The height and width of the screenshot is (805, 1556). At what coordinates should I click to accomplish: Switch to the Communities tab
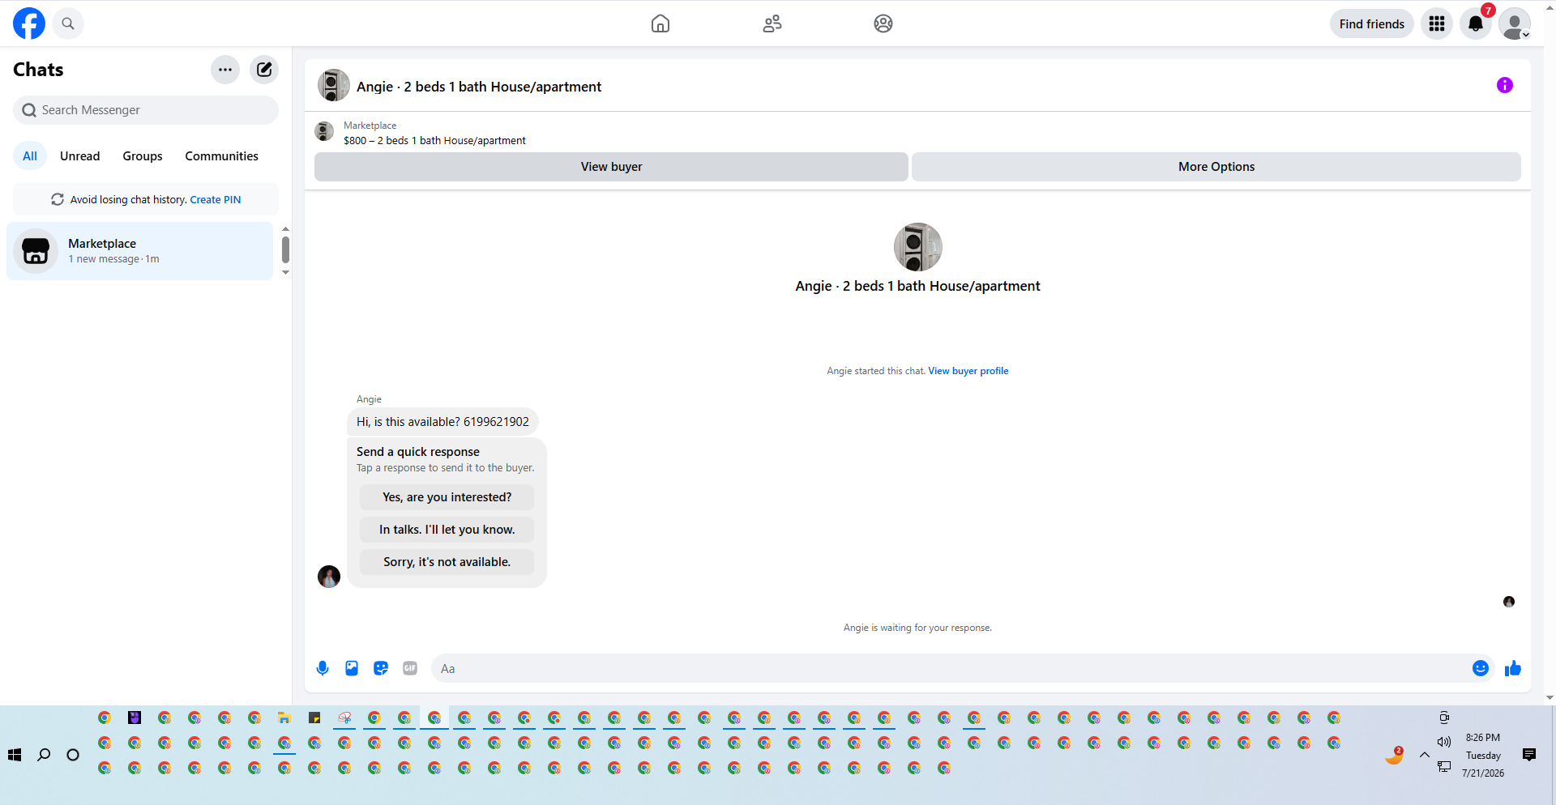coord(222,156)
